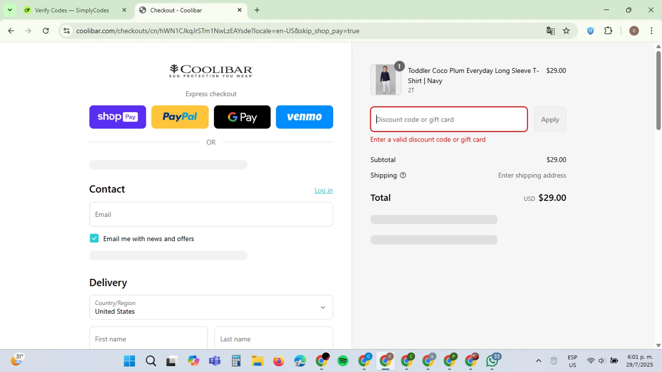Open a new browser tab
Viewport: 662px width, 372px height.
click(x=257, y=10)
